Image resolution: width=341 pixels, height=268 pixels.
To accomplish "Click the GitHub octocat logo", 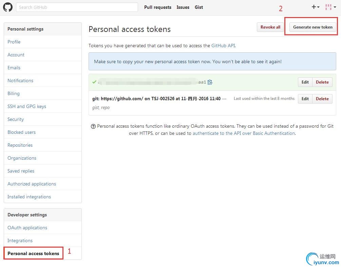I will click(x=8, y=7).
